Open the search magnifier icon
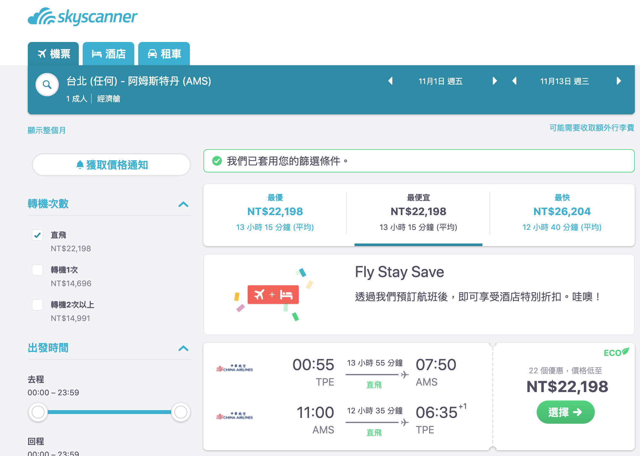 47,85
